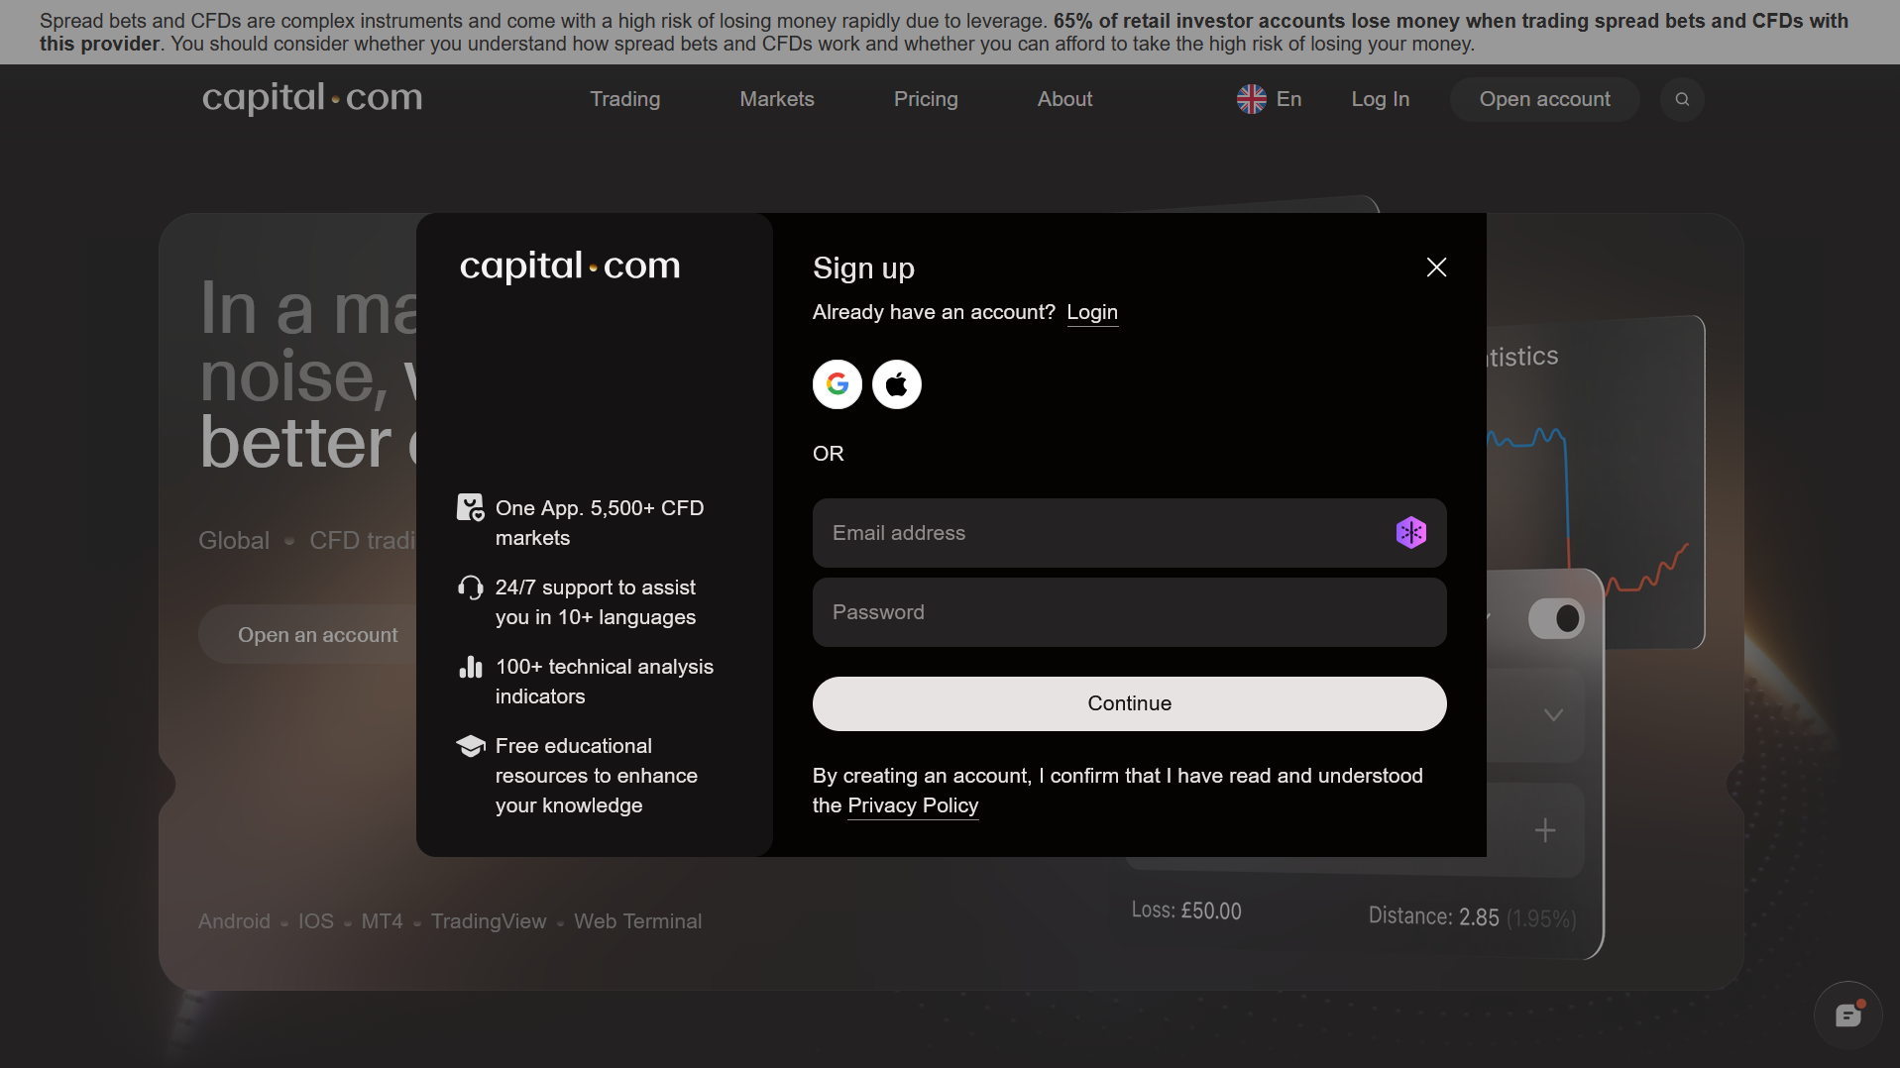Follow the Login link in dialog
Screen dimensions: 1900x1068
point(1092,313)
